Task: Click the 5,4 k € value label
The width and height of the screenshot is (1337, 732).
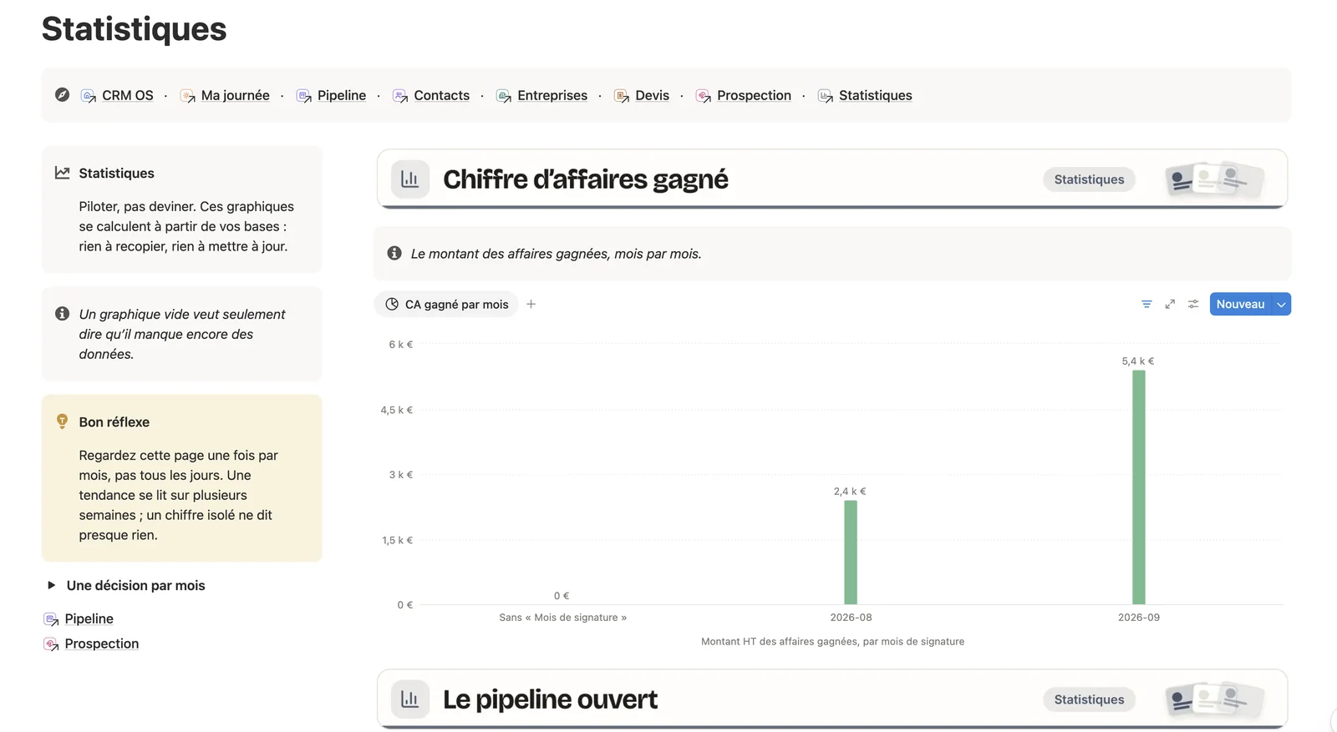Action: click(1138, 361)
